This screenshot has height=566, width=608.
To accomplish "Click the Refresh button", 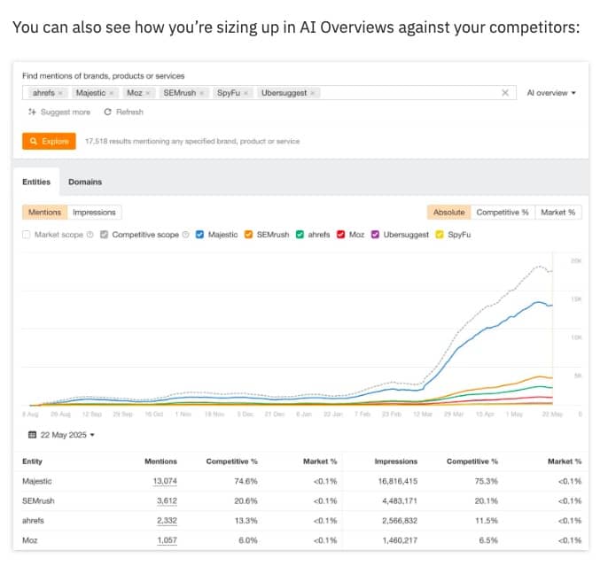I will click(123, 112).
